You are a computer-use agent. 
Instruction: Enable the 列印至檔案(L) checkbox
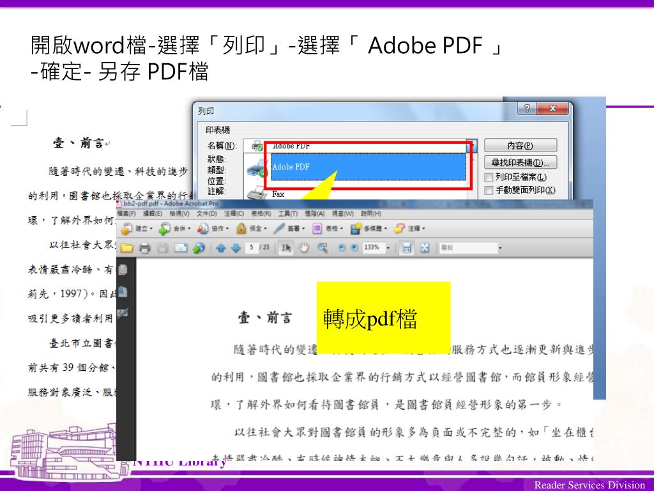(x=489, y=178)
